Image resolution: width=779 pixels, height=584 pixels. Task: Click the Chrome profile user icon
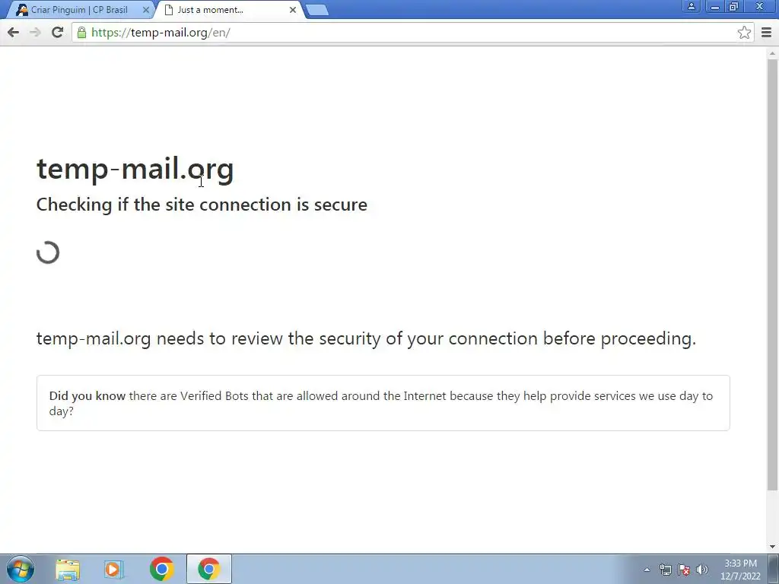[691, 6]
